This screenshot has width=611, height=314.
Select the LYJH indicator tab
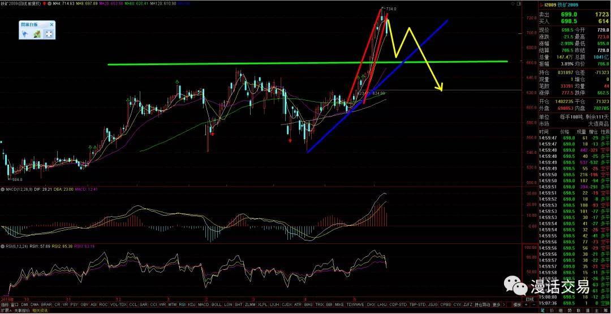click(x=275, y=304)
